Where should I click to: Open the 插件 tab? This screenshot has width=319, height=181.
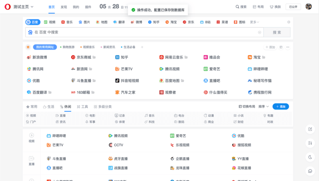[88, 7]
